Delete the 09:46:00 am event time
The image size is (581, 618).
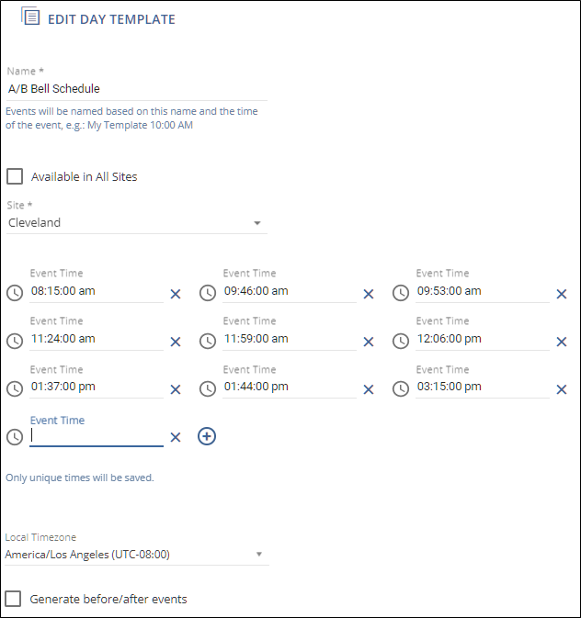point(369,294)
